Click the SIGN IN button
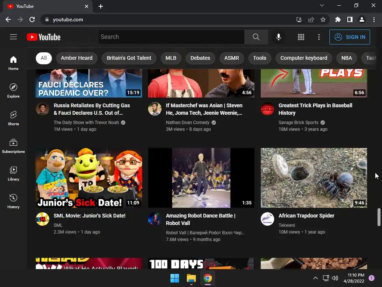Screen dimensions: 382x287 coord(350,37)
